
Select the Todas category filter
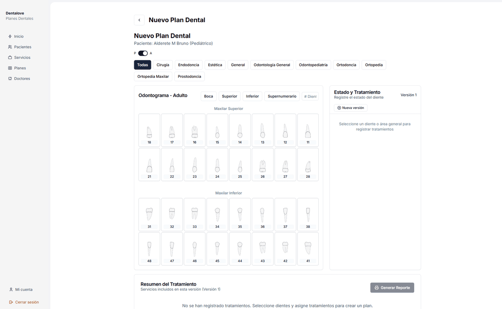[143, 65]
